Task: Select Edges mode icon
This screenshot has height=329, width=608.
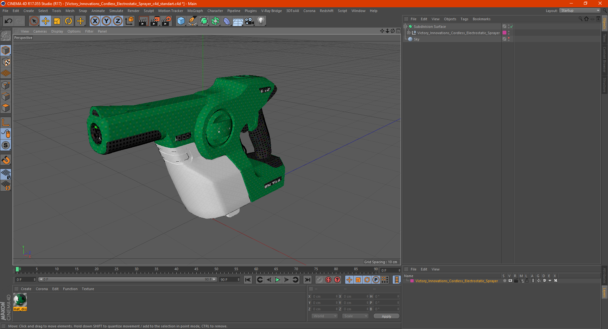Action: click(x=6, y=96)
